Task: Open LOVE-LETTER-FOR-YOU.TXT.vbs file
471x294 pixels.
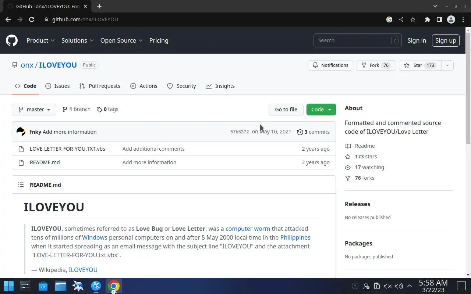Action: (x=67, y=149)
